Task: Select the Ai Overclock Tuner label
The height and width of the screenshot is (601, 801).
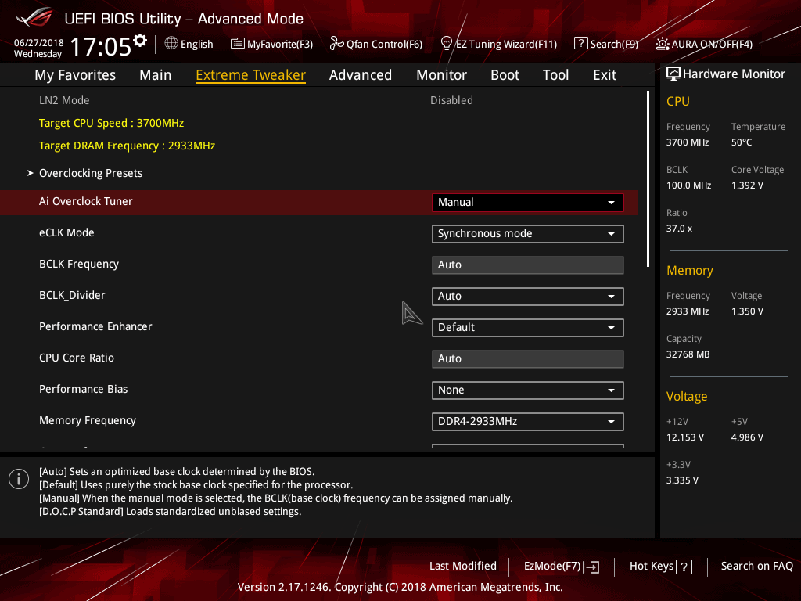Action: click(x=86, y=201)
